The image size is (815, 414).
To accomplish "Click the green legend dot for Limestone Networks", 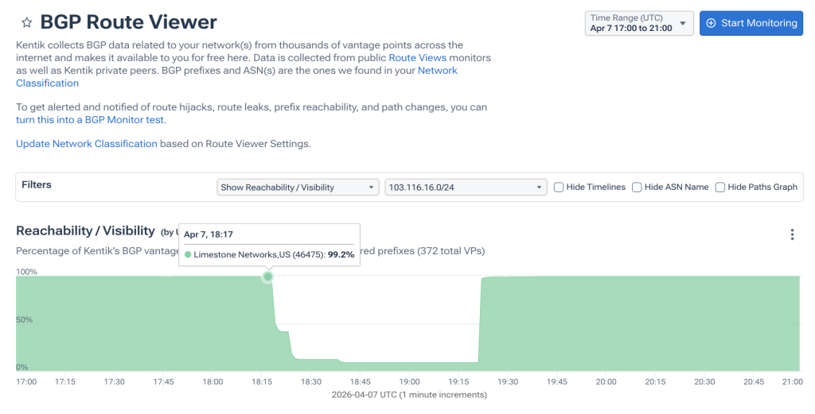I will pos(188,255).
